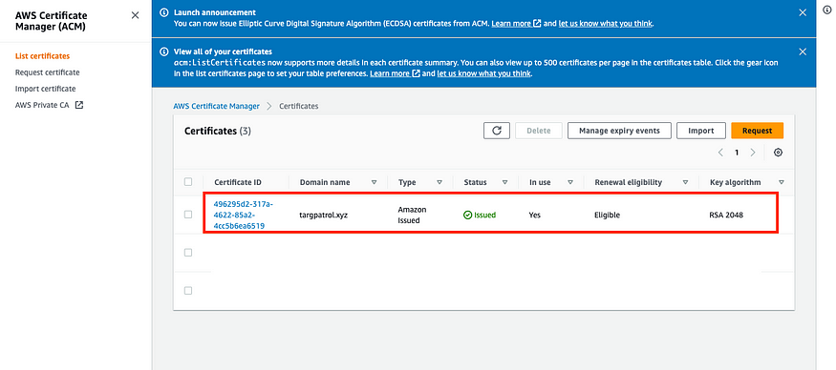Screen dimensions: 836x370
Task: Click the info icon beside View all of your certificates
Action: (x=164, y=52)
